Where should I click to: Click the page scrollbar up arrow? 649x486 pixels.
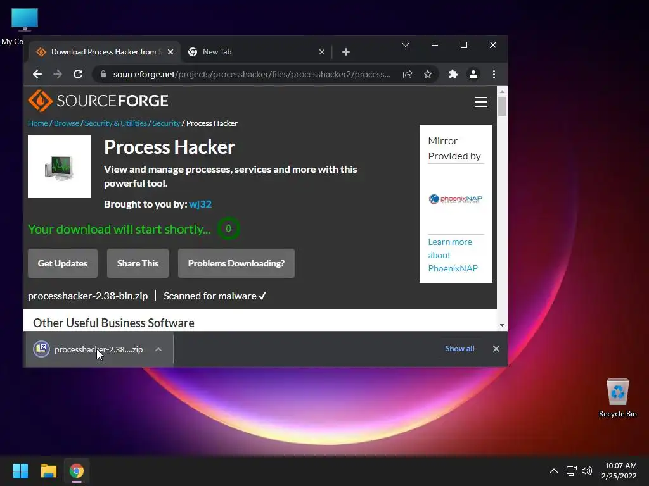(x=502, y=91)
